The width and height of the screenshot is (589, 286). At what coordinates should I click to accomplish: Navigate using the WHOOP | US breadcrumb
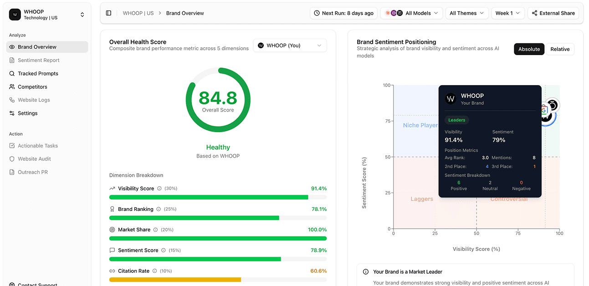coord(138,13)
